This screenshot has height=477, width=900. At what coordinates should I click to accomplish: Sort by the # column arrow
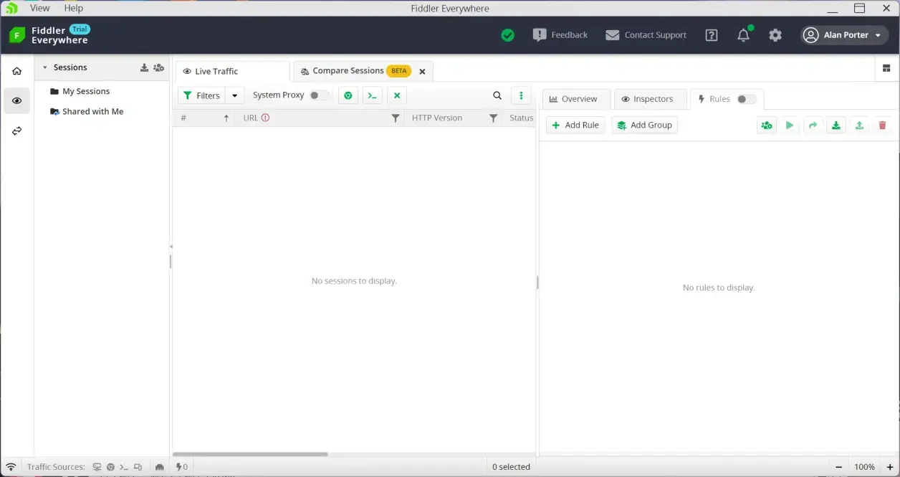[226, 118]
